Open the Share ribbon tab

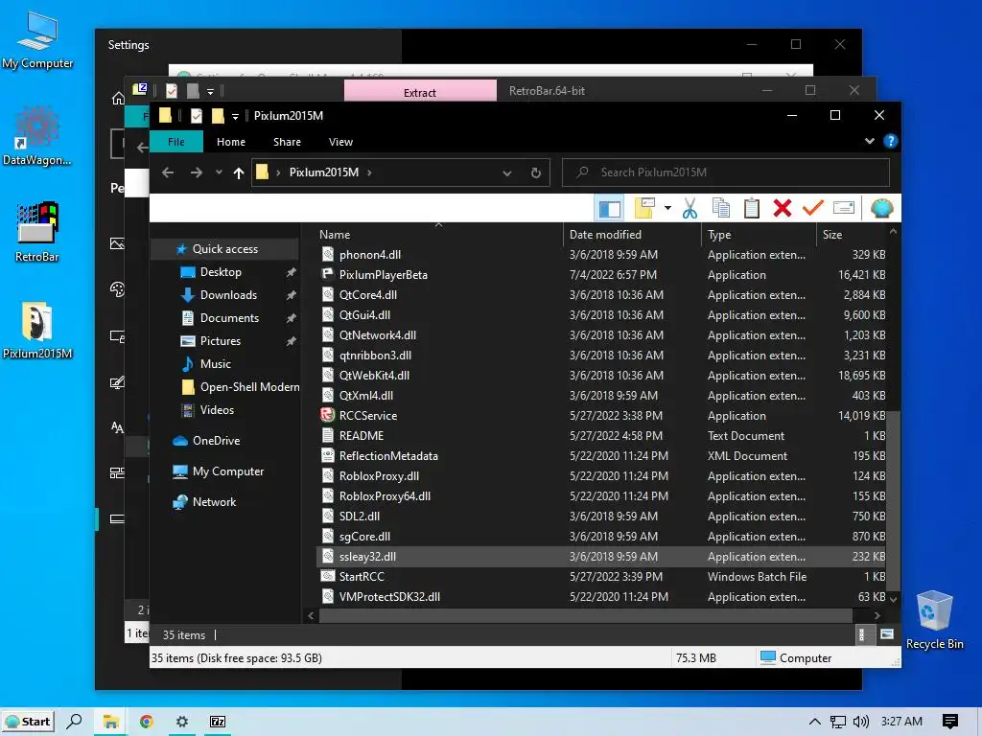pyautogui.click(x=287, y=142)
